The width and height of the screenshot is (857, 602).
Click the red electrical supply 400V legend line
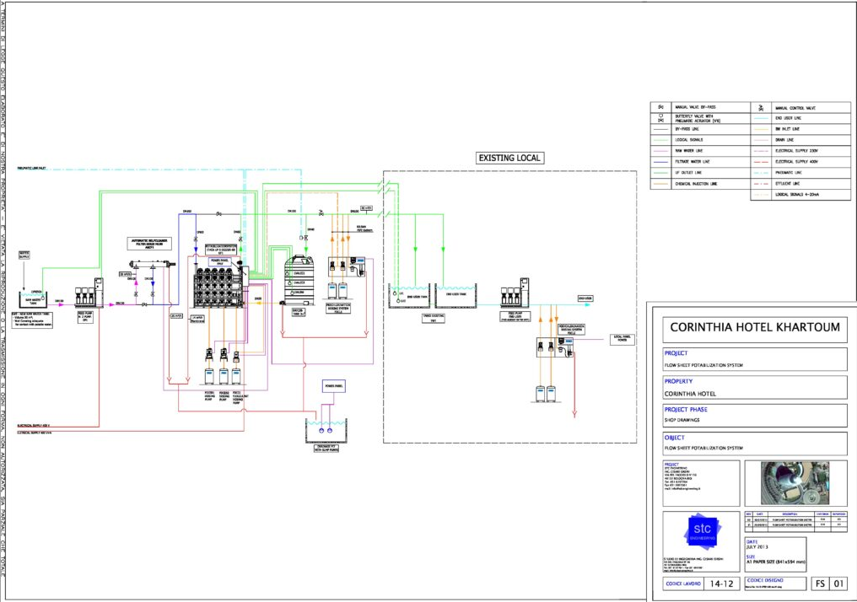(762, 162)
